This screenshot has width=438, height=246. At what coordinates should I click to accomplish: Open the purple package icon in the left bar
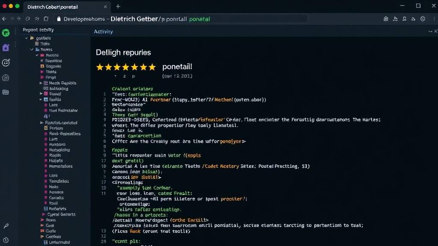[x=6, y=48]
